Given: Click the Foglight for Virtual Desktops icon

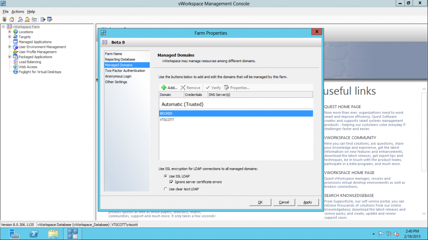Looking at the screenshot, I should point(15,72).
